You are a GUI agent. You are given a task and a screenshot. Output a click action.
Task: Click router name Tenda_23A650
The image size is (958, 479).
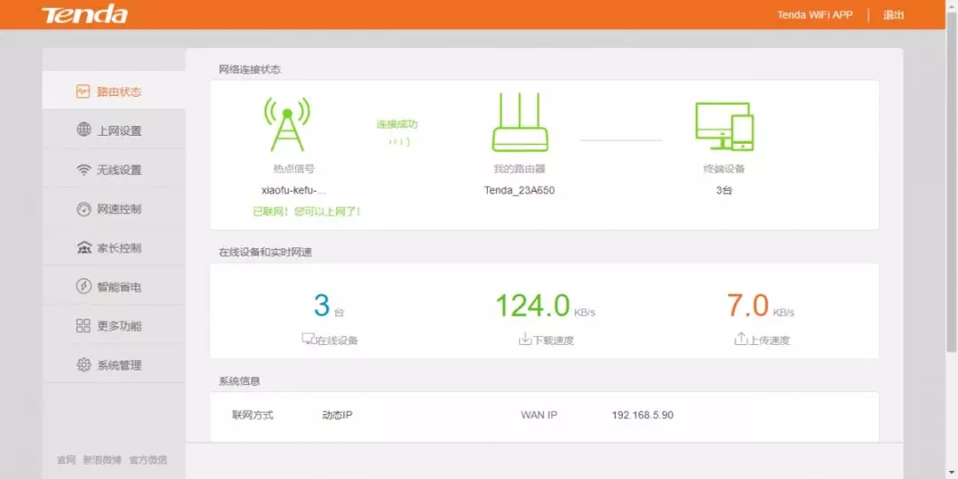[520, 190]
